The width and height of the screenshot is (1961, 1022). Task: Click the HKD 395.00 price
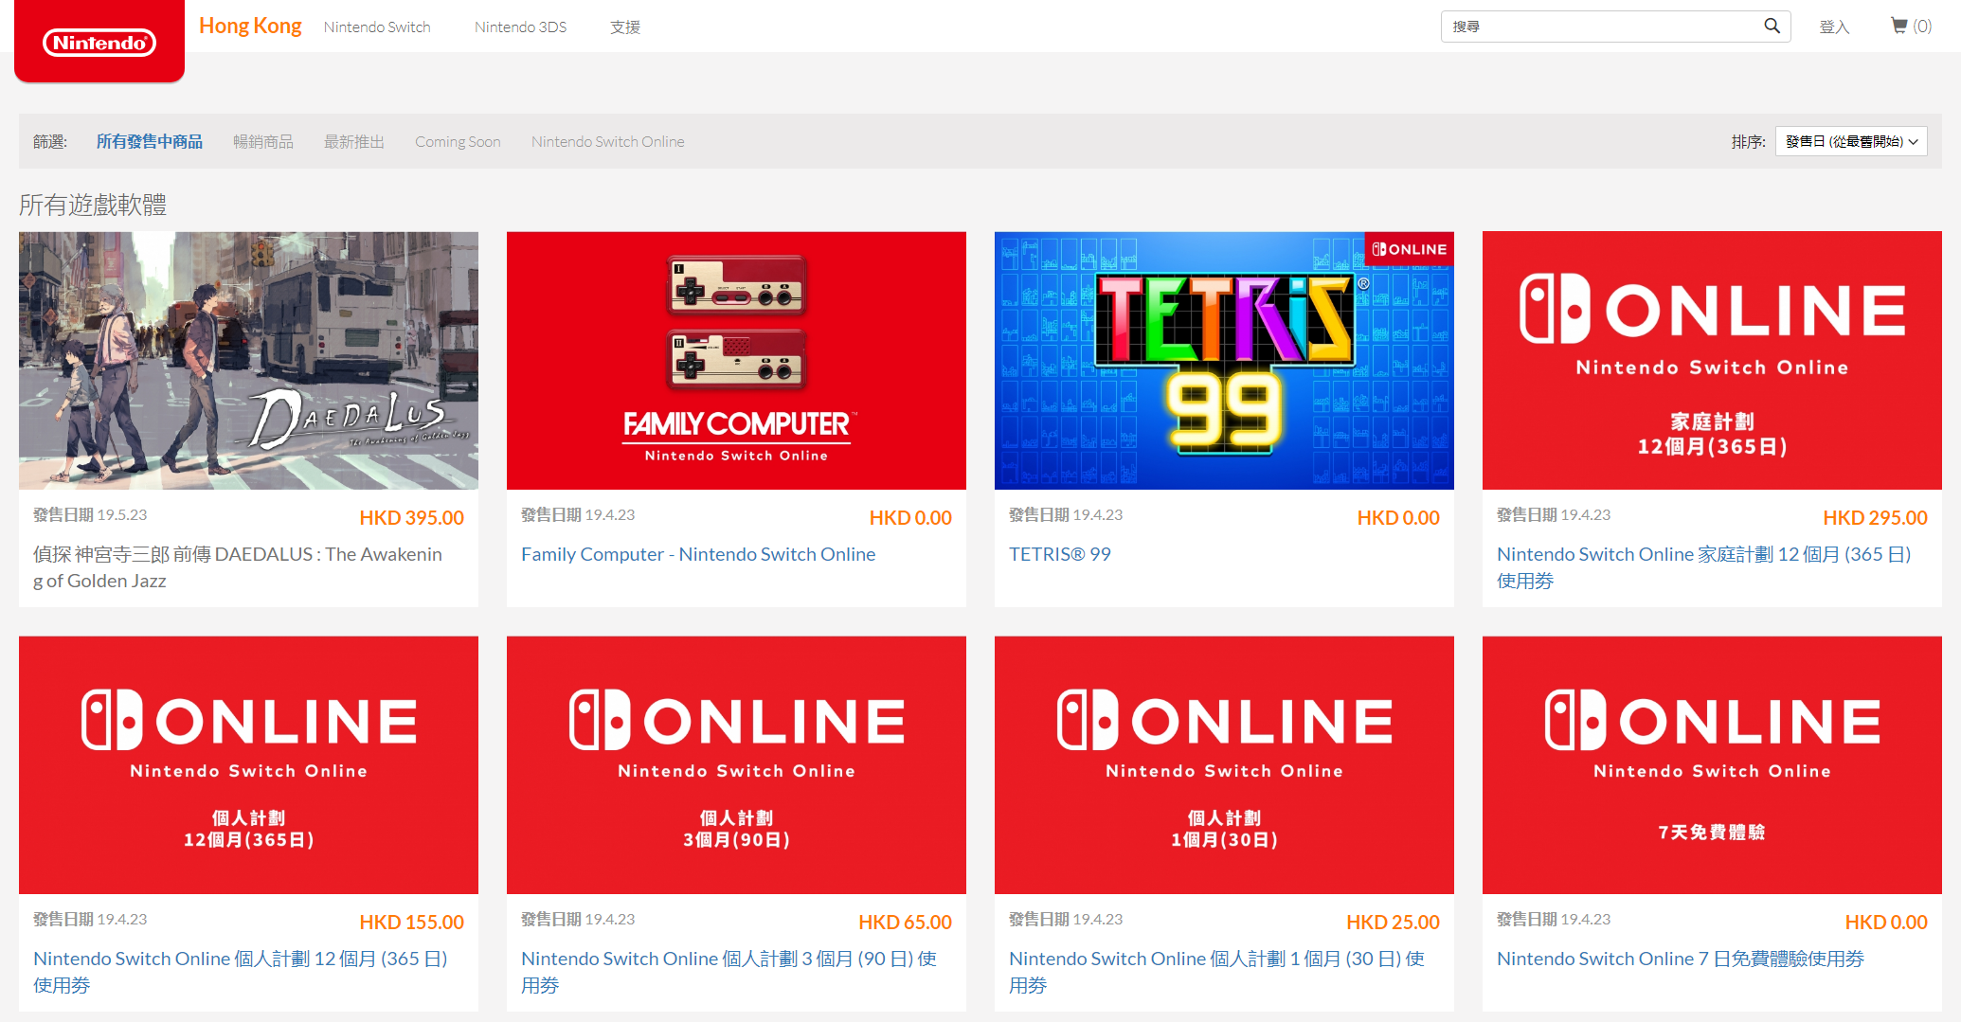pyautogui.click(x=411, y=517)
